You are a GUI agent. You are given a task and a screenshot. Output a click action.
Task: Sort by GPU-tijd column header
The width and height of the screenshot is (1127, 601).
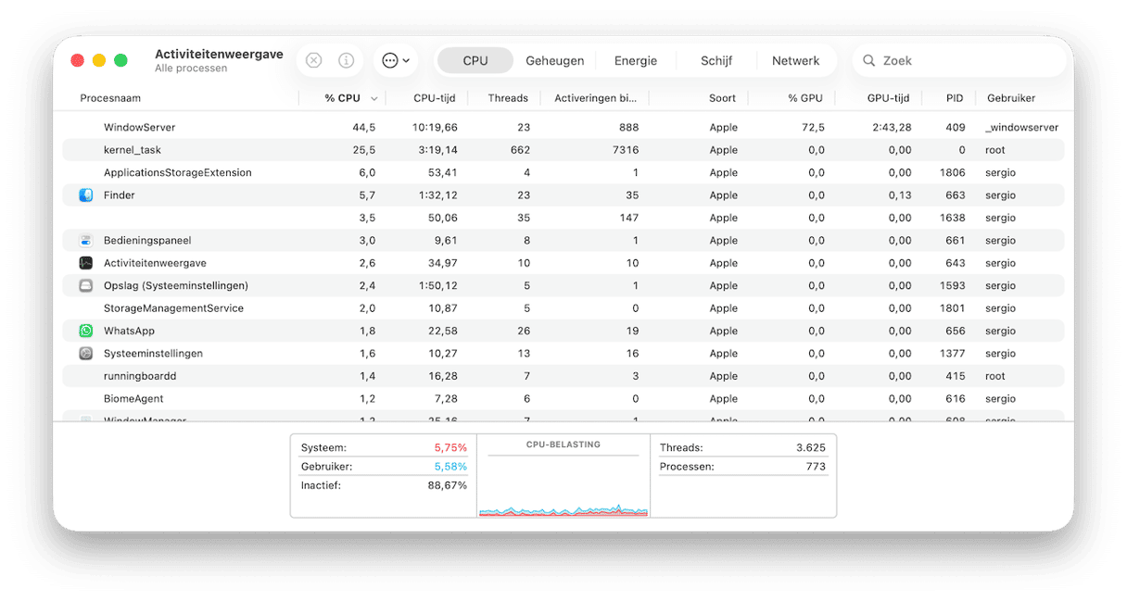pos(888,98)
